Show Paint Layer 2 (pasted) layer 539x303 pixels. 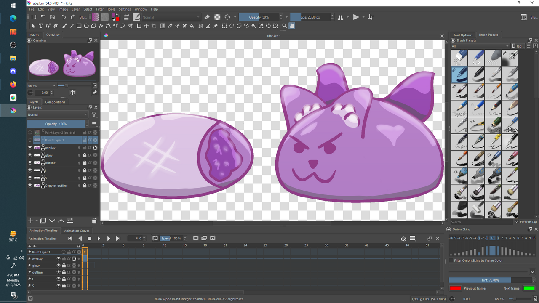(x=30, y=133)
